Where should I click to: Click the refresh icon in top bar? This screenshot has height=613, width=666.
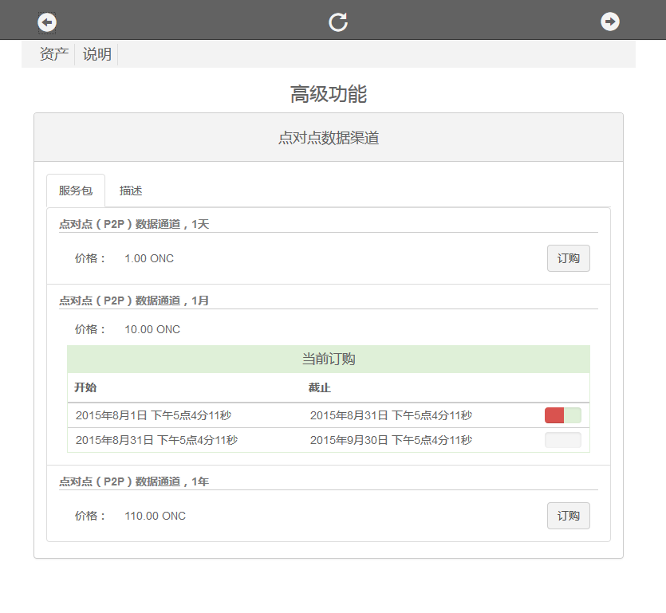coord(338,22)
